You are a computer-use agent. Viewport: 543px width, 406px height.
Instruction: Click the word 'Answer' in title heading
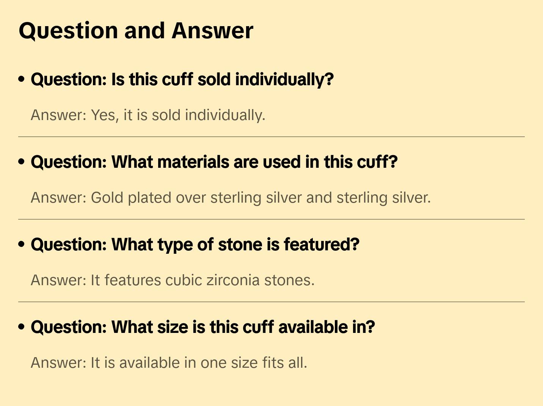point(212,31)
